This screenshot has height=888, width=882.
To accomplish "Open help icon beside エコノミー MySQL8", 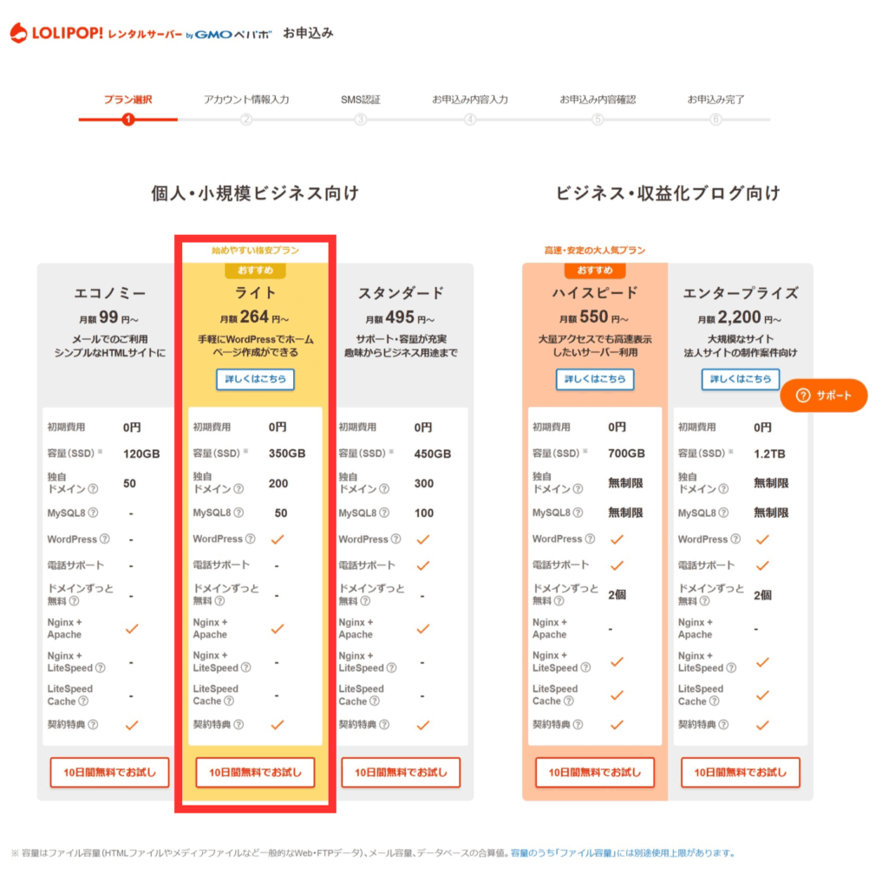I will click(x=93, y=513).
